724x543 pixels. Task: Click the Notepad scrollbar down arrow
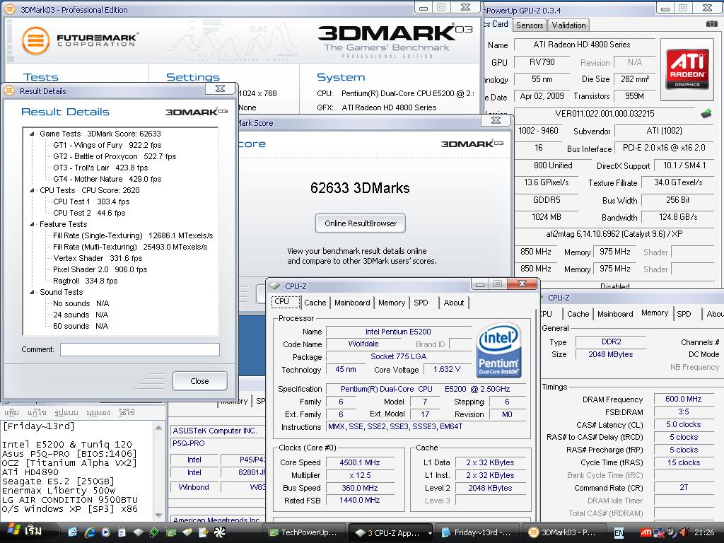click(x=158, y=515)
